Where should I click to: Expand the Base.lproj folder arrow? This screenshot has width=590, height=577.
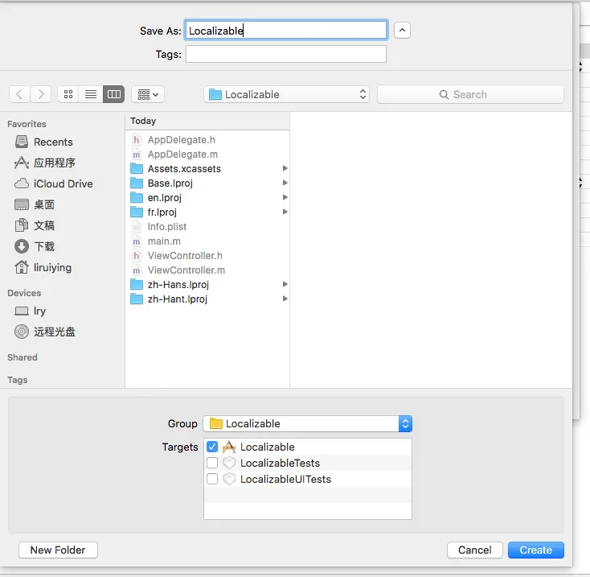pyautogui.click(x=285, y=183)
